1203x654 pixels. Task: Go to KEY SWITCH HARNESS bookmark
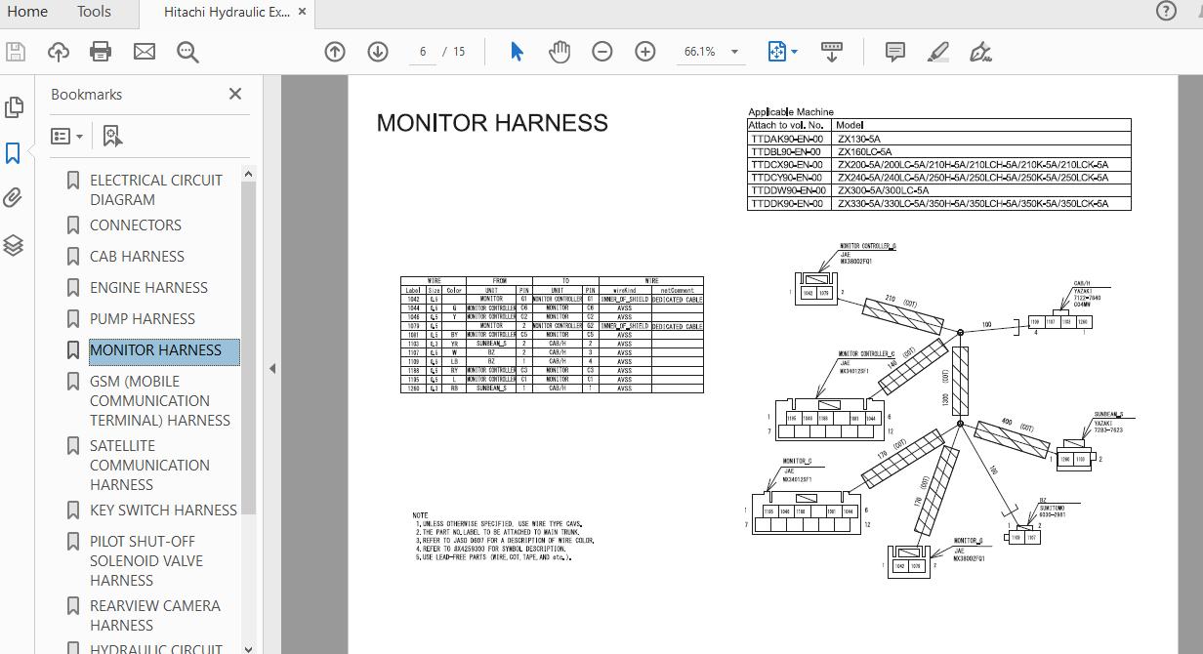163,510
